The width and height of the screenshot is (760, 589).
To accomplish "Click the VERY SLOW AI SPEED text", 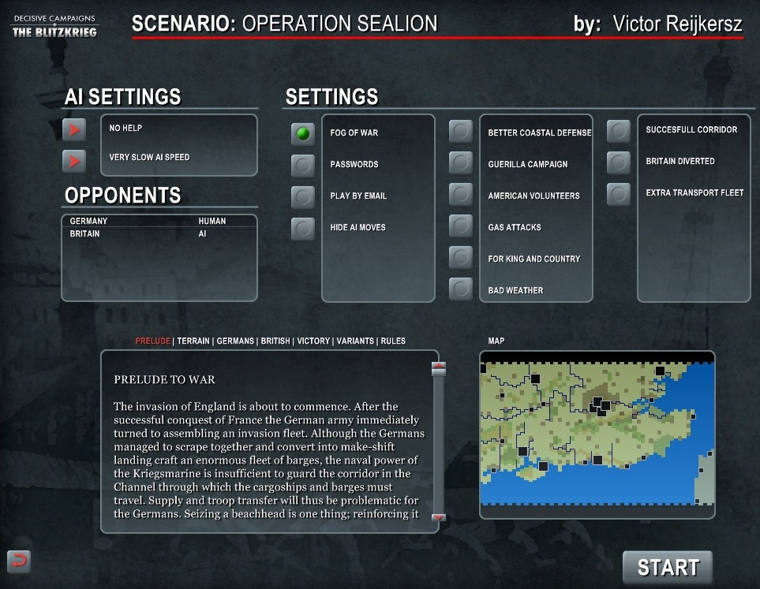I will click(x=149, y=157).
